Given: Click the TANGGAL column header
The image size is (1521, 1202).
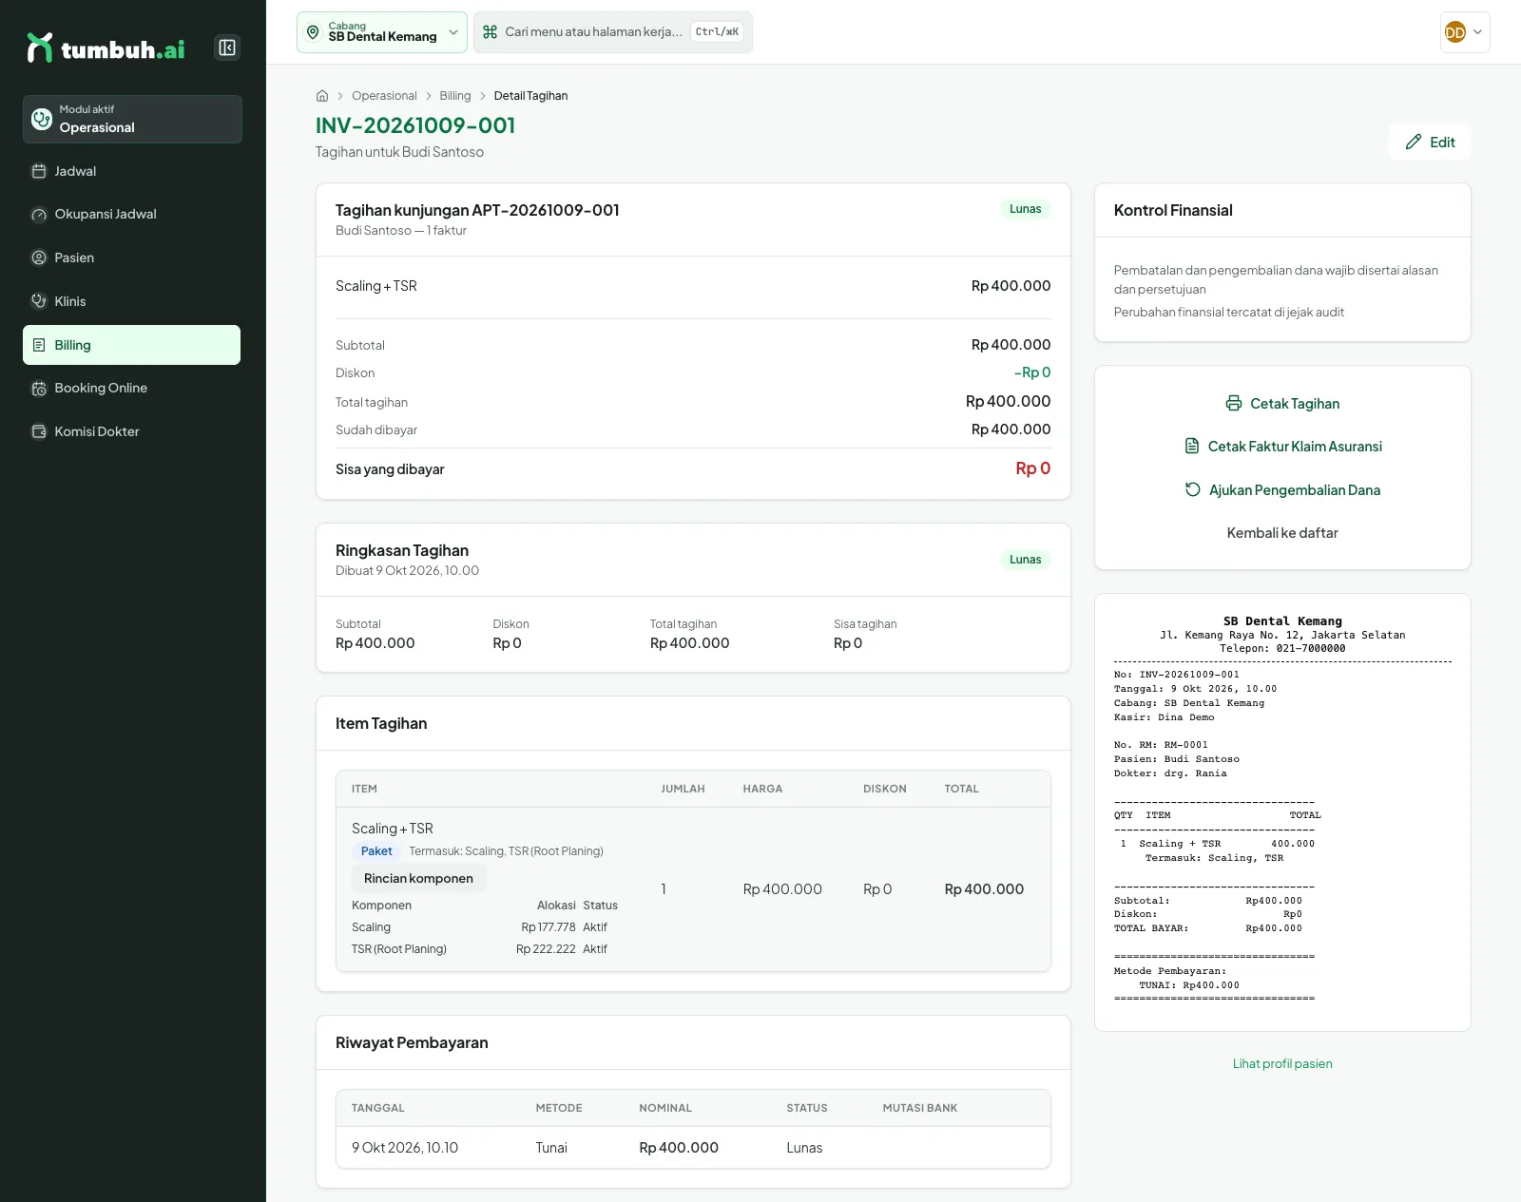Looking at the screenshot, I should pyautogui.click(x=378, y=1108).
